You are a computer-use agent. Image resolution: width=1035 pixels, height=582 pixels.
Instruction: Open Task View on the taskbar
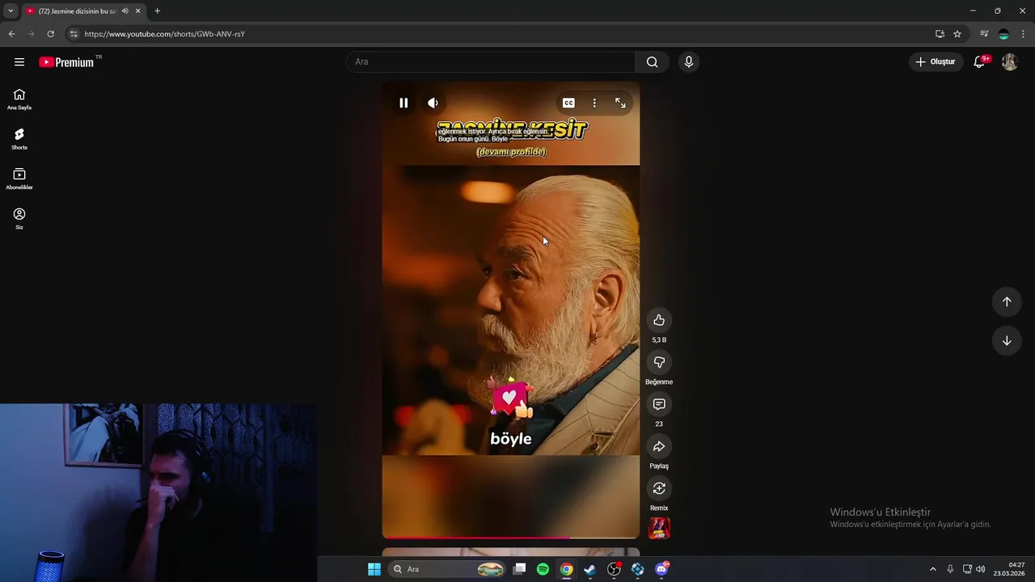click(x=520, y=569)
